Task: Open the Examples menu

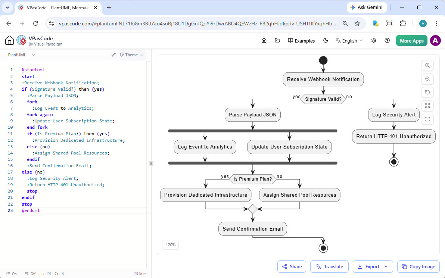Action: tap(301, 41)
